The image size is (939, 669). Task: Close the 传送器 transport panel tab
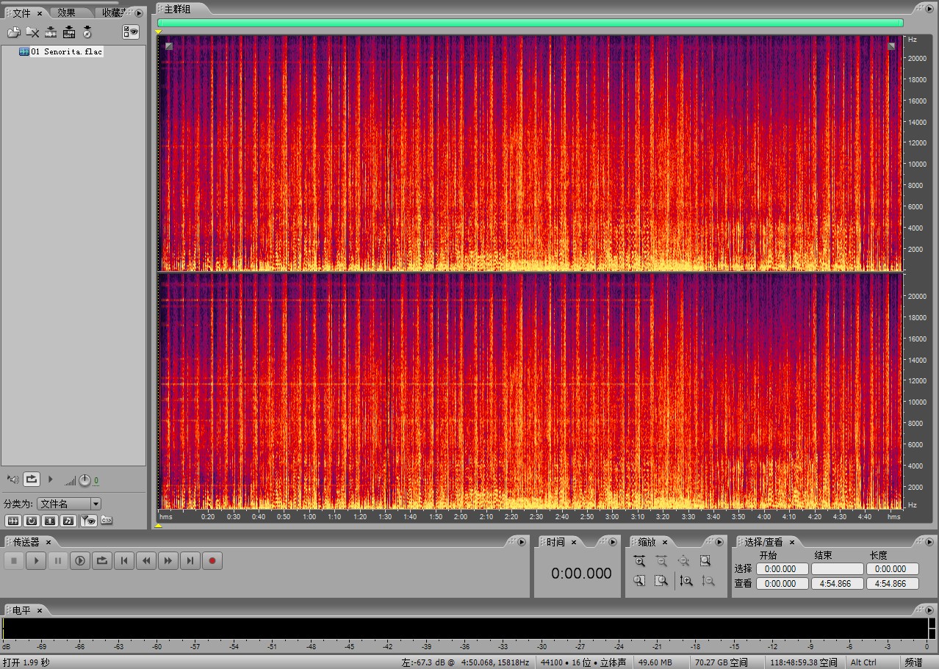click(48, 542)
